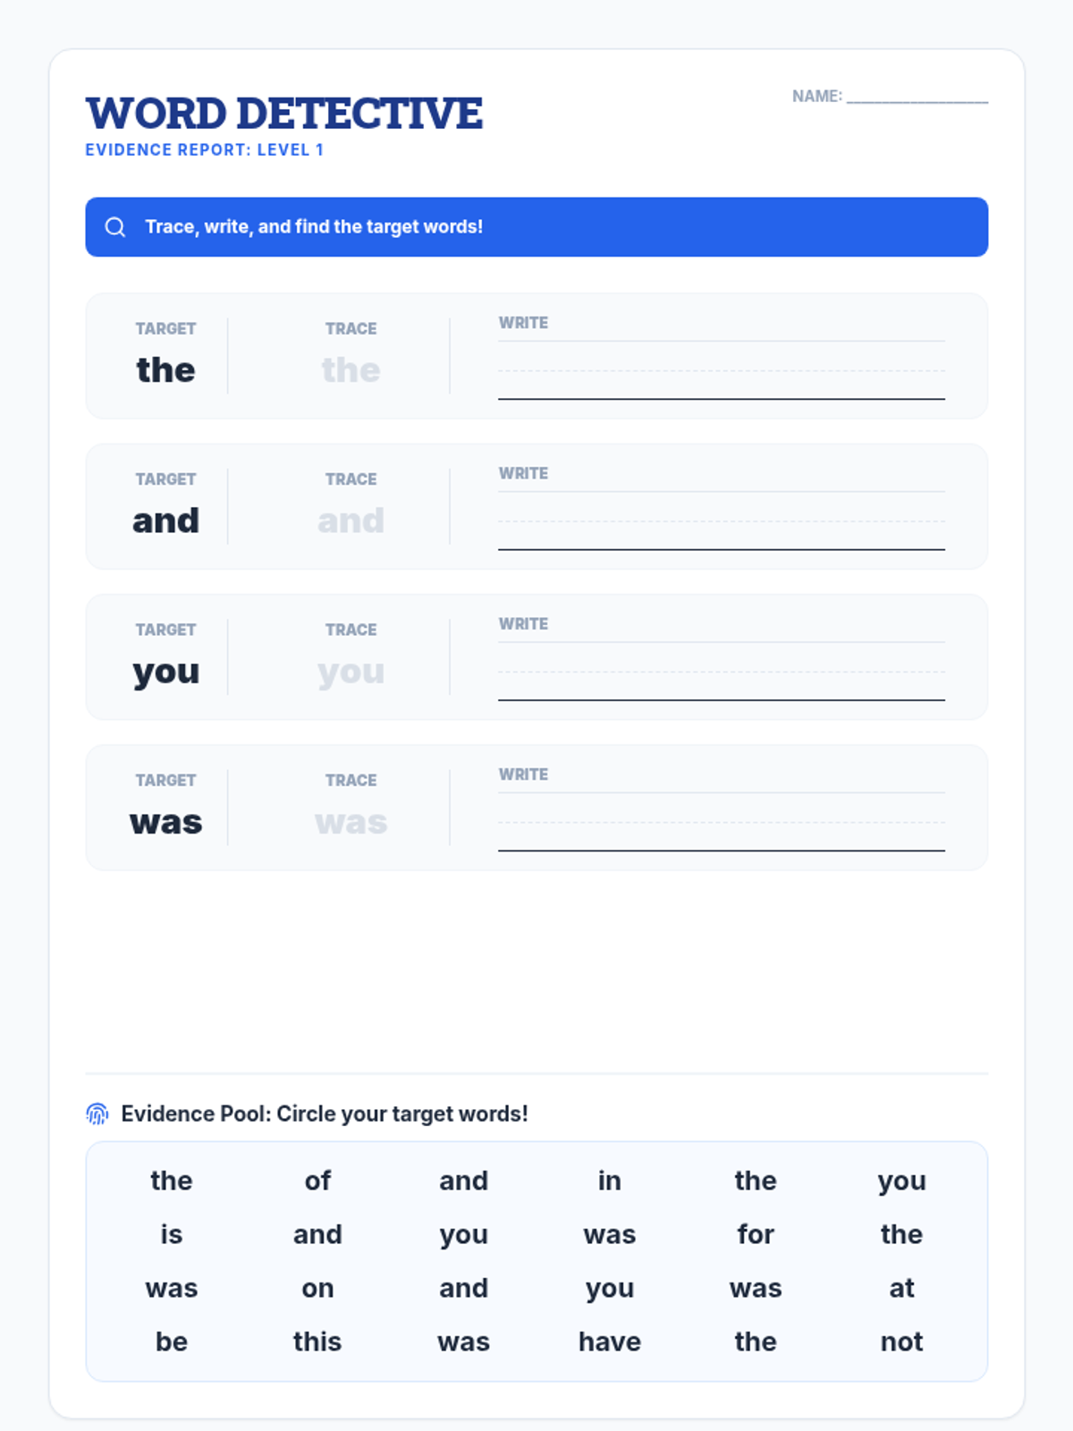Choose the word 'this' in Evidence Pool
This screenshot has height=1431, width=1073.
pyautogui.click(x=317, y=1342)
